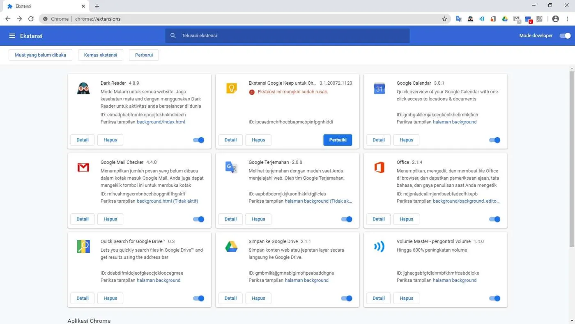575x324 pixels.
Task: Open Detail for Dark Reader
Action: (83, 140)
